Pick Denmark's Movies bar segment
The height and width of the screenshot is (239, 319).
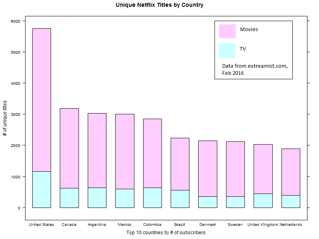[x=208, y=168]
